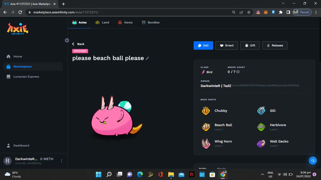
Task: Click the Sell button
Action: (203, 46)
